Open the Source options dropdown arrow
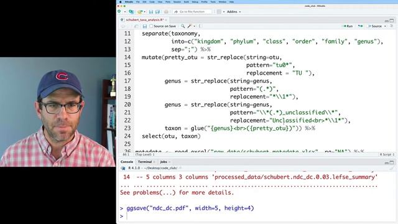Image resolution: width=398 pixels, height=224 pixels. (385, 26)
